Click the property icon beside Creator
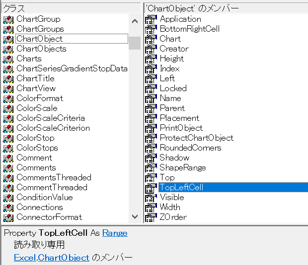308x265 pixels. (151, 49)
